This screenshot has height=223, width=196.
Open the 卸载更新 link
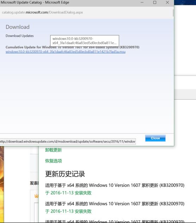pyautogui.click(x=53, y=150)
